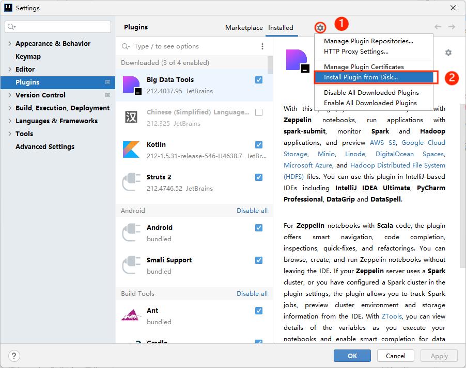Choose Enable All Downloaded Plugins
The height and width of the screenshot is (368, 466).
(374, 103)
